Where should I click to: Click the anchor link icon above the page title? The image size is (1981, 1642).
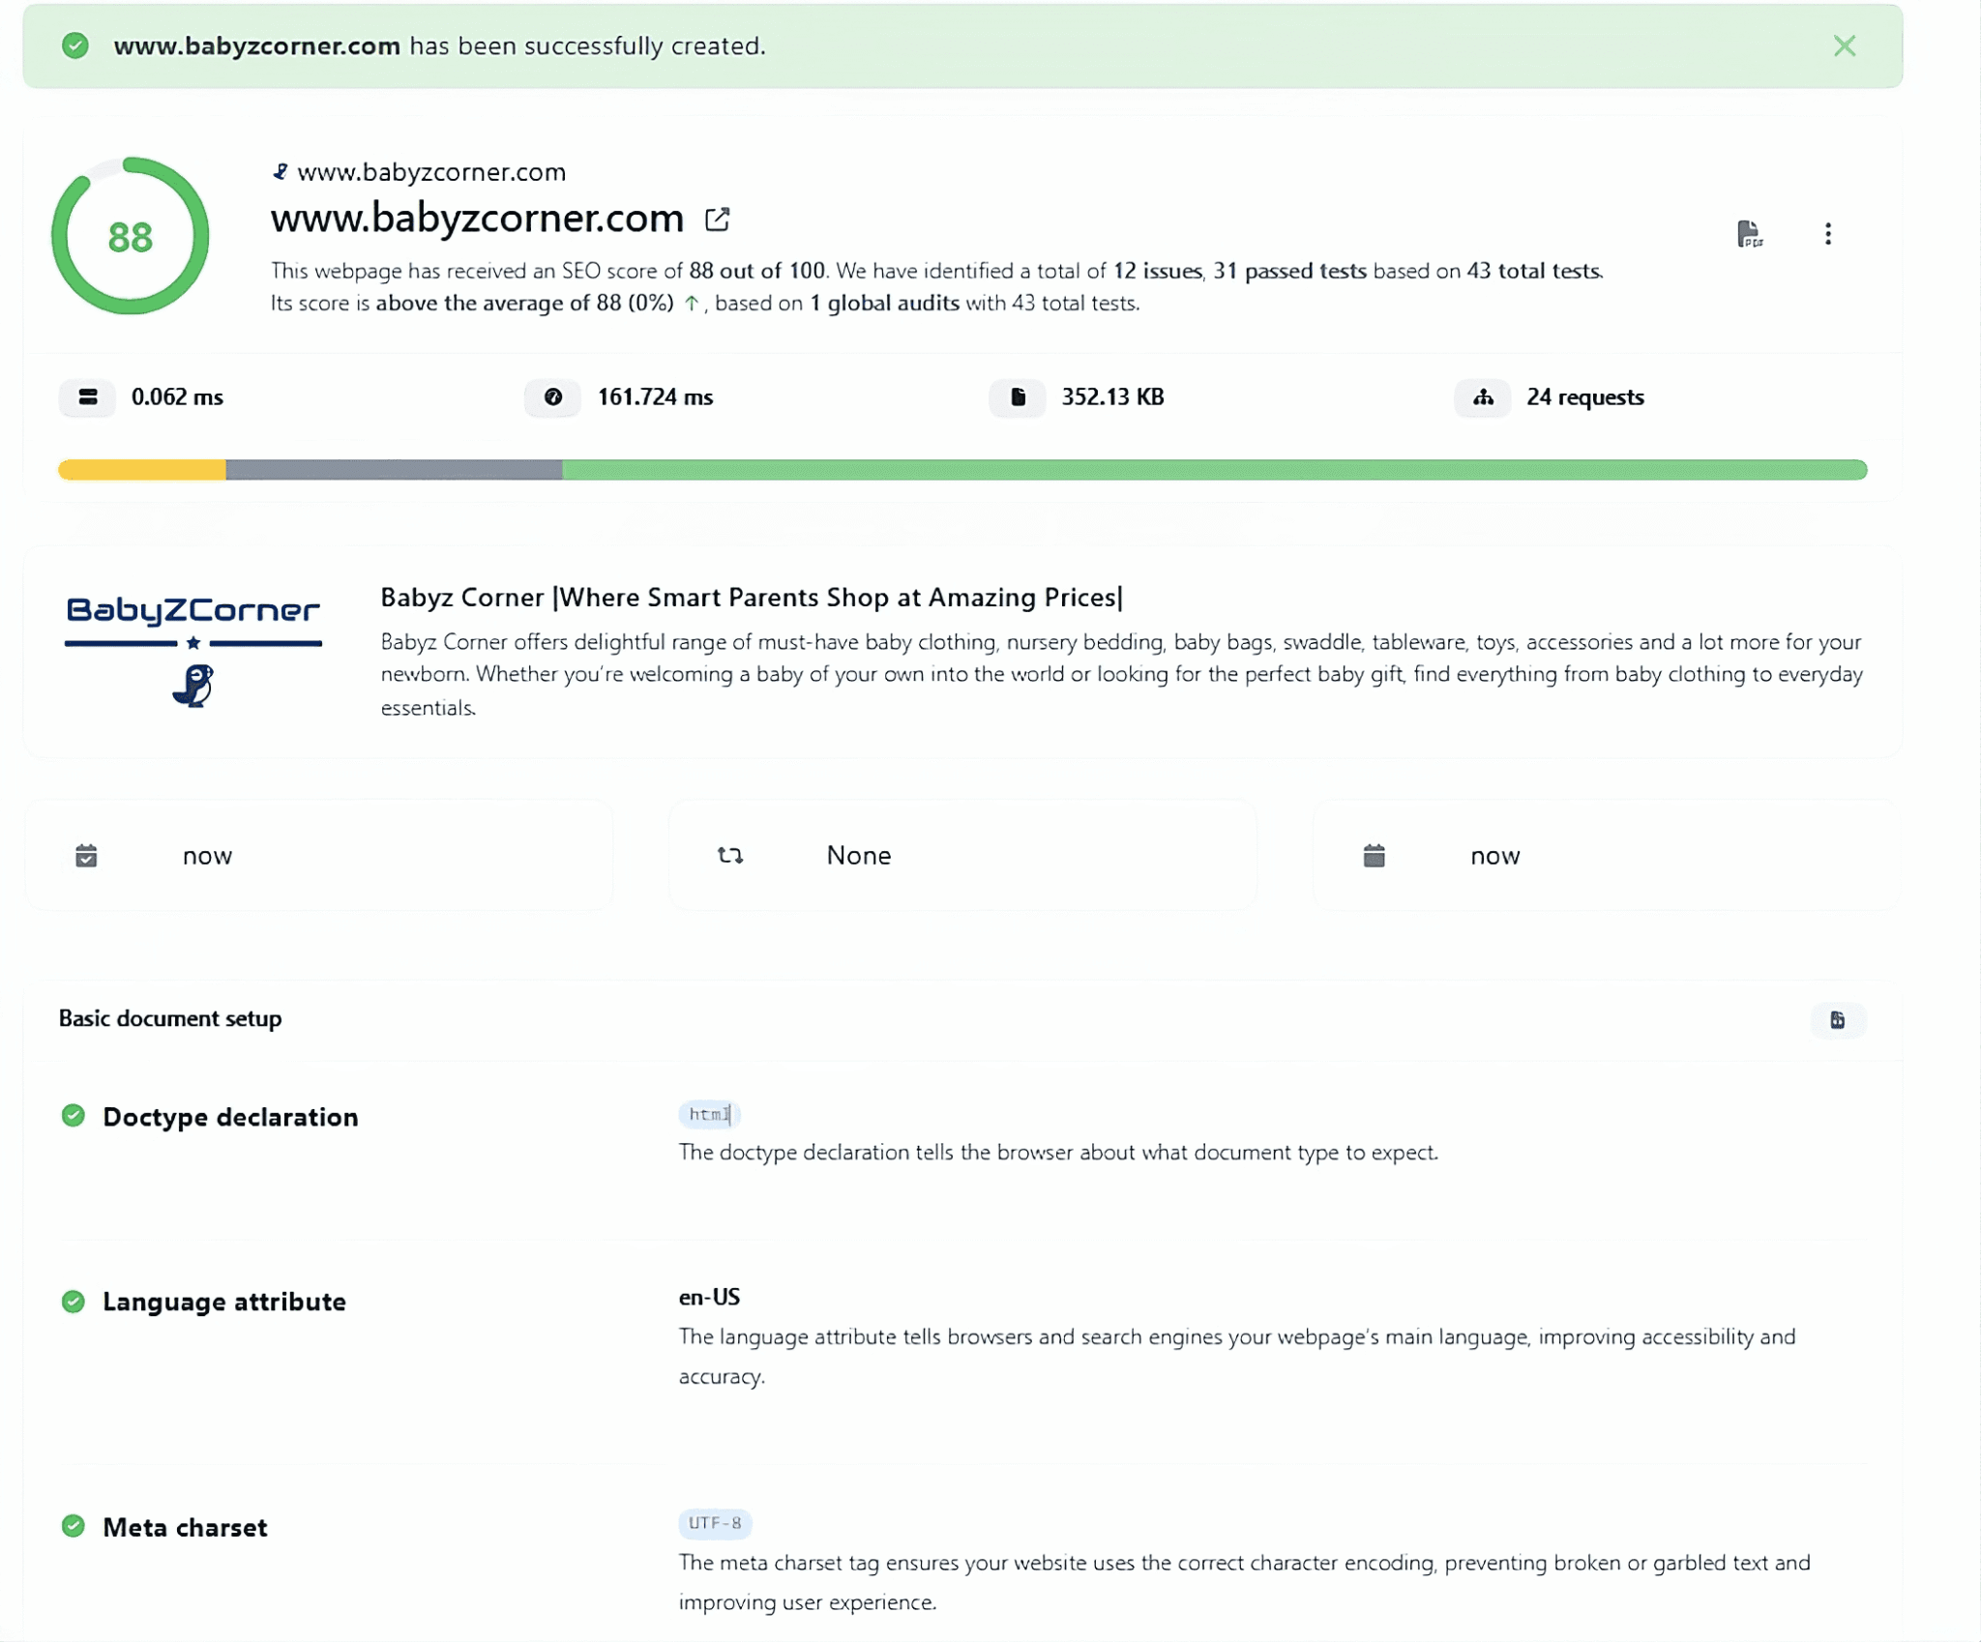coord(281,170)
